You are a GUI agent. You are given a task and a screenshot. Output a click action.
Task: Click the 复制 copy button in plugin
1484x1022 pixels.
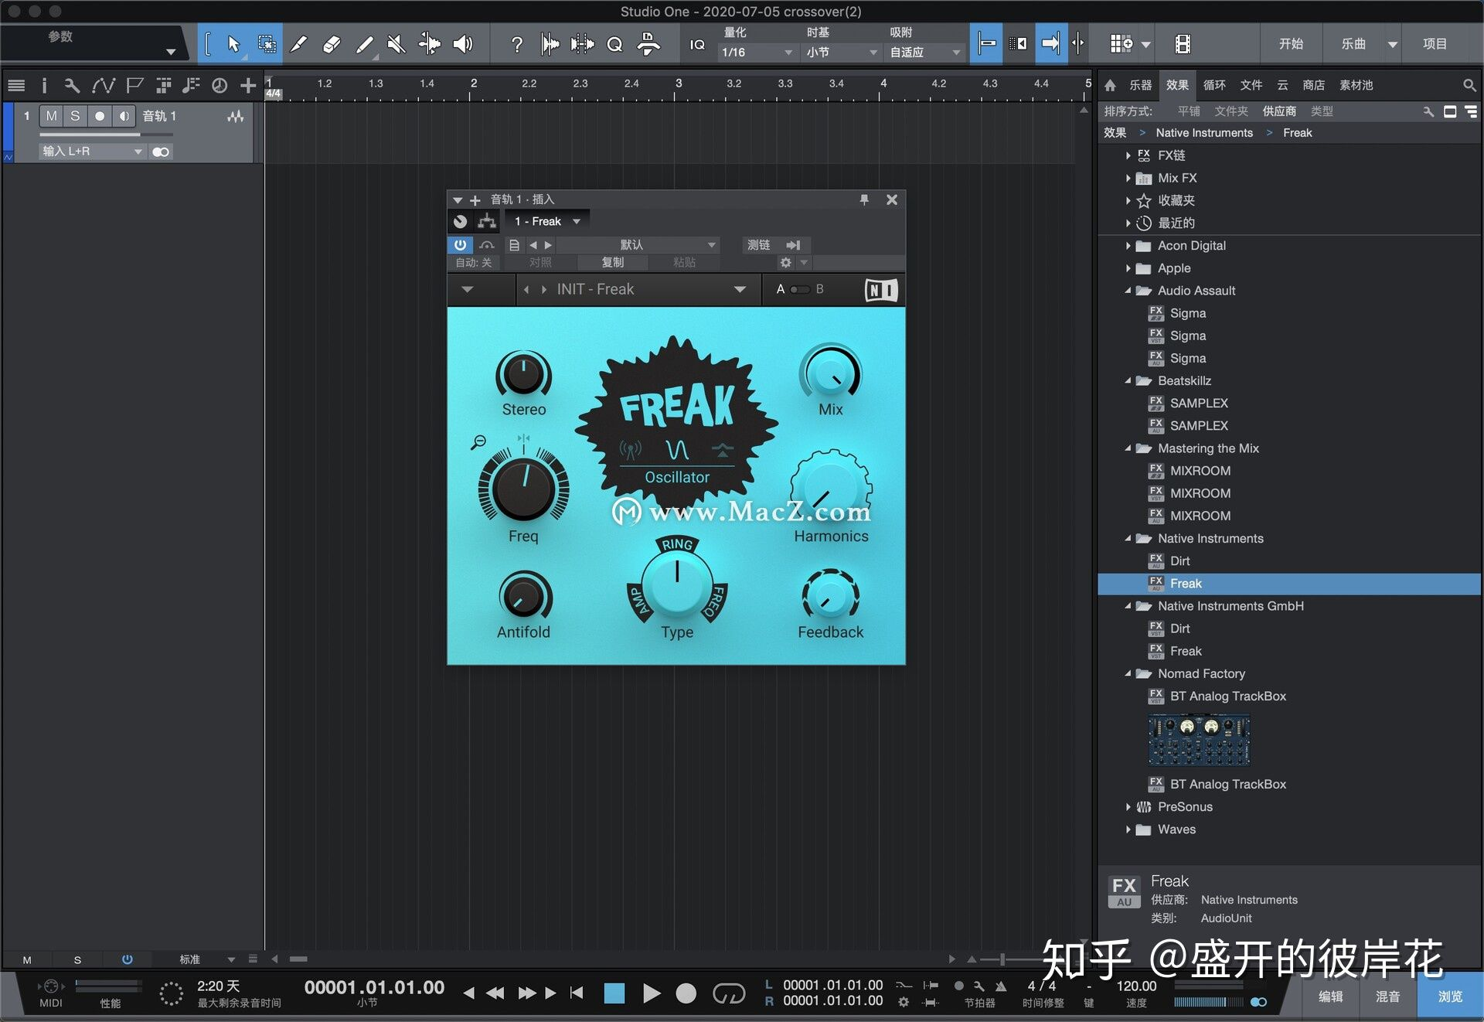coord(613,263)
